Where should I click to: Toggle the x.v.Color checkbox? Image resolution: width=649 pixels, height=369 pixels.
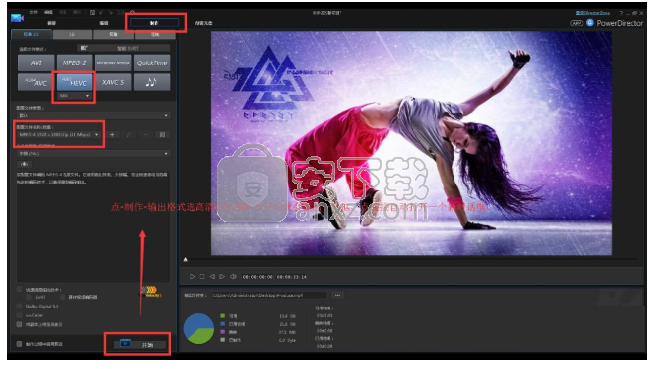19,315
